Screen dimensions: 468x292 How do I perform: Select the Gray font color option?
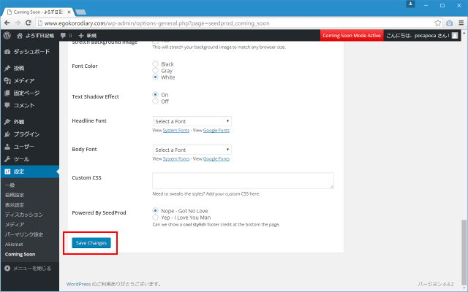click(155, 71)
